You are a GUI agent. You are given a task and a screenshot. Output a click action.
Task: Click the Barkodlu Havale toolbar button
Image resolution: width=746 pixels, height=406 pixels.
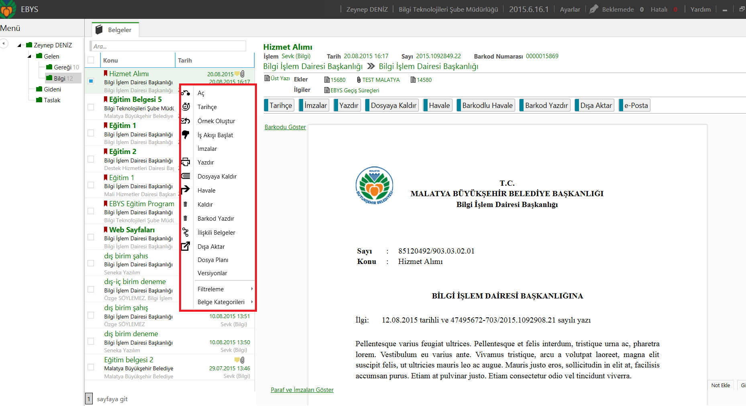pos(486,105)
